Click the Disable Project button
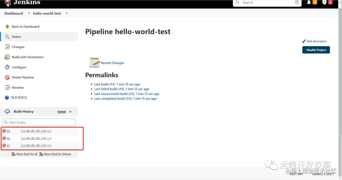The height and width of the screenshot is (180, 342). [x=316, y=50]
